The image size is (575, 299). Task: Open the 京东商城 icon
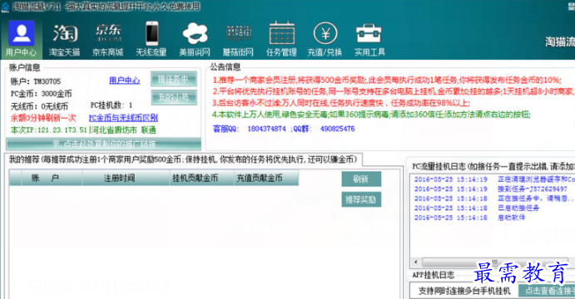tap(108, 39)
